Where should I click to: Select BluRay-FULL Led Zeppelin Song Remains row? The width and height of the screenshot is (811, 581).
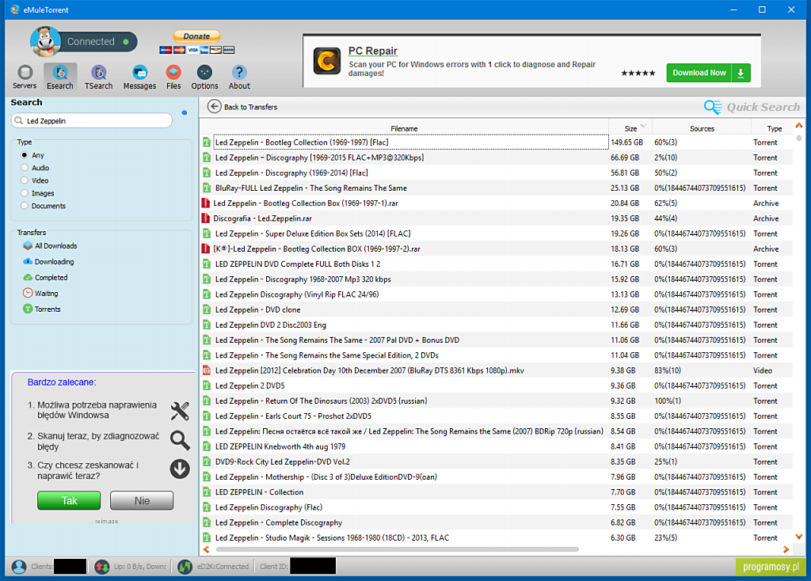point(497,188)
